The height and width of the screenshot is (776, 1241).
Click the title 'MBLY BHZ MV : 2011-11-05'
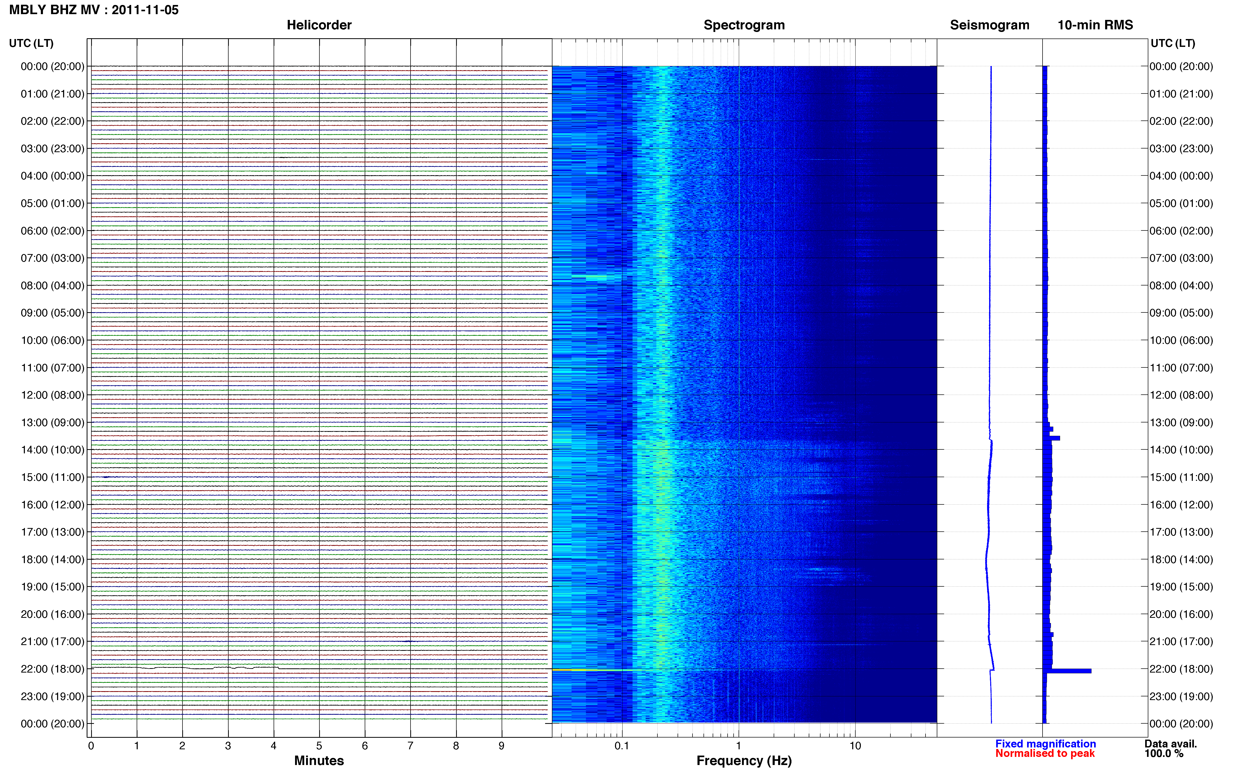click(x=94, y=10)
